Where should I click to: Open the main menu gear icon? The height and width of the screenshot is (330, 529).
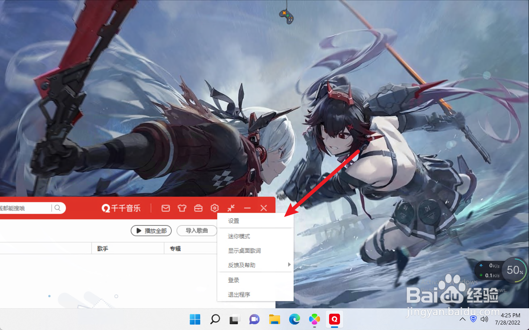(x=214, y=208)
